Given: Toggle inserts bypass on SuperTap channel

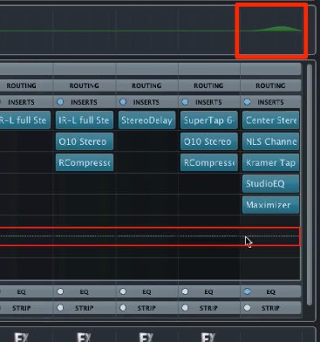Looking at the screenshot, I should 185,102.
